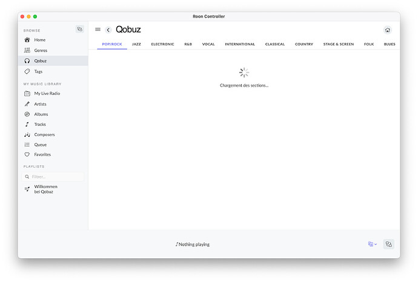Image resolution: width=418 pixels, height=282 pixels.
Task: Click the search magnifier in playlist filter
Action: click(x=27, y=177)
